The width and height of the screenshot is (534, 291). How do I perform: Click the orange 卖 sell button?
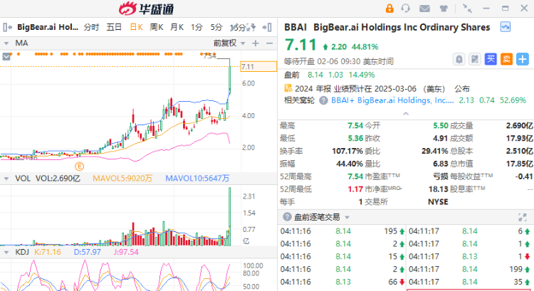click(x=506, y=60)
